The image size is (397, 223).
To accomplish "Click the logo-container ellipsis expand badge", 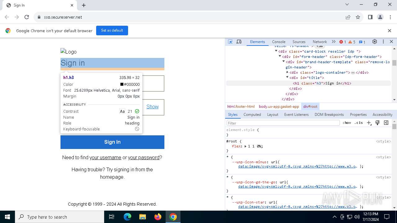I will [x=353, y=72].
